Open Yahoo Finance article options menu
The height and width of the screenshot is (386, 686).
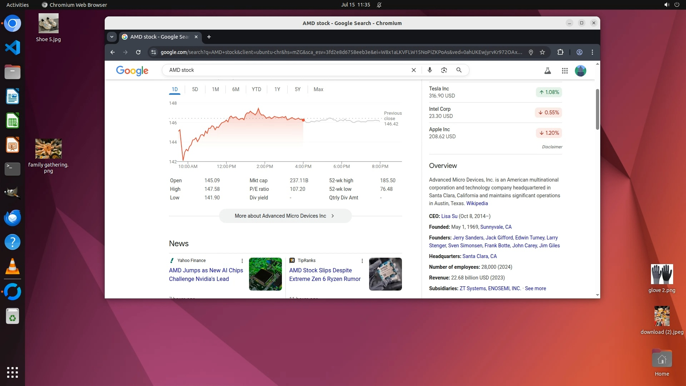click(242, 261)
